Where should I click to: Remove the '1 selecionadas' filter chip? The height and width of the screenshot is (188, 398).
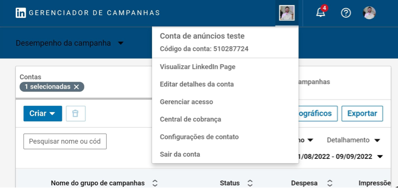pos(77,87)
